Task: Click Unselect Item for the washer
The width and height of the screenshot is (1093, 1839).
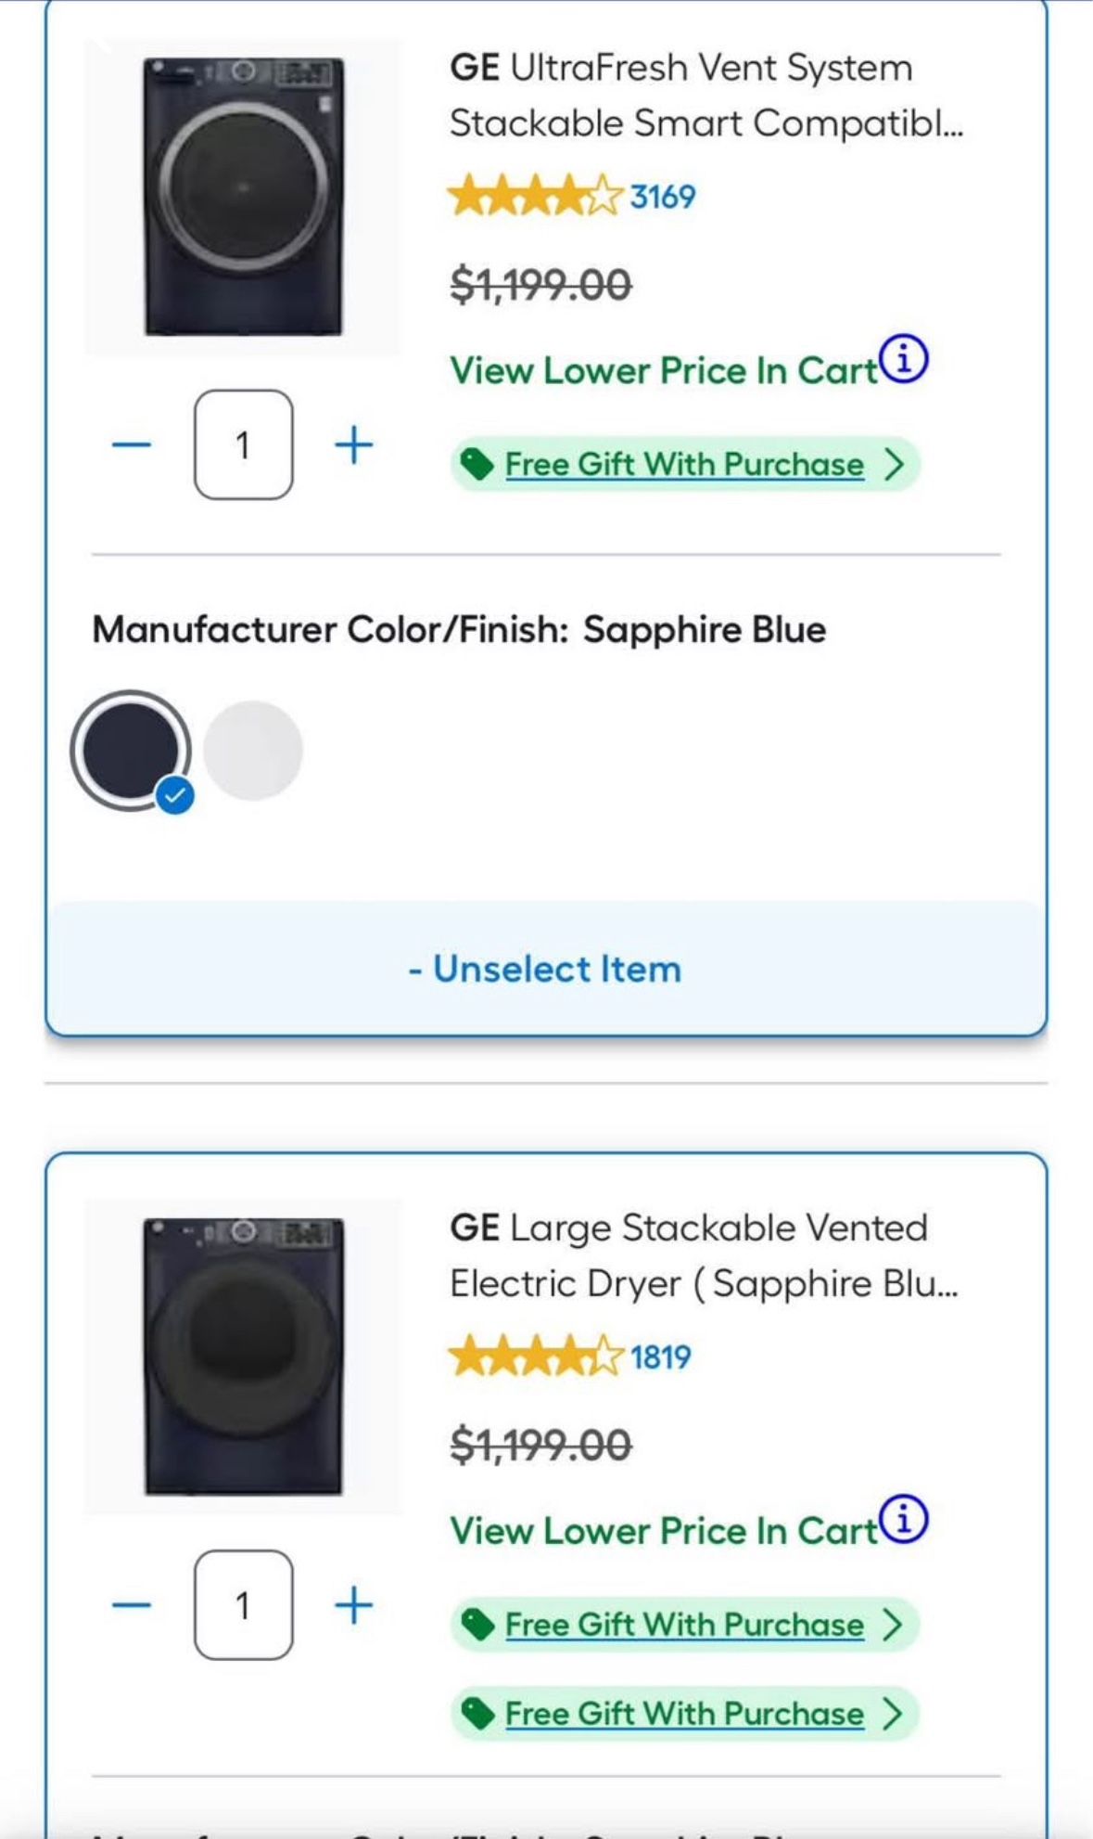Action: (546, 968)
